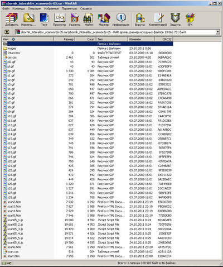The width and height of the screenshot is (223, 267).
Task: Go up one folder level button
Action: (x=7, y=32)
